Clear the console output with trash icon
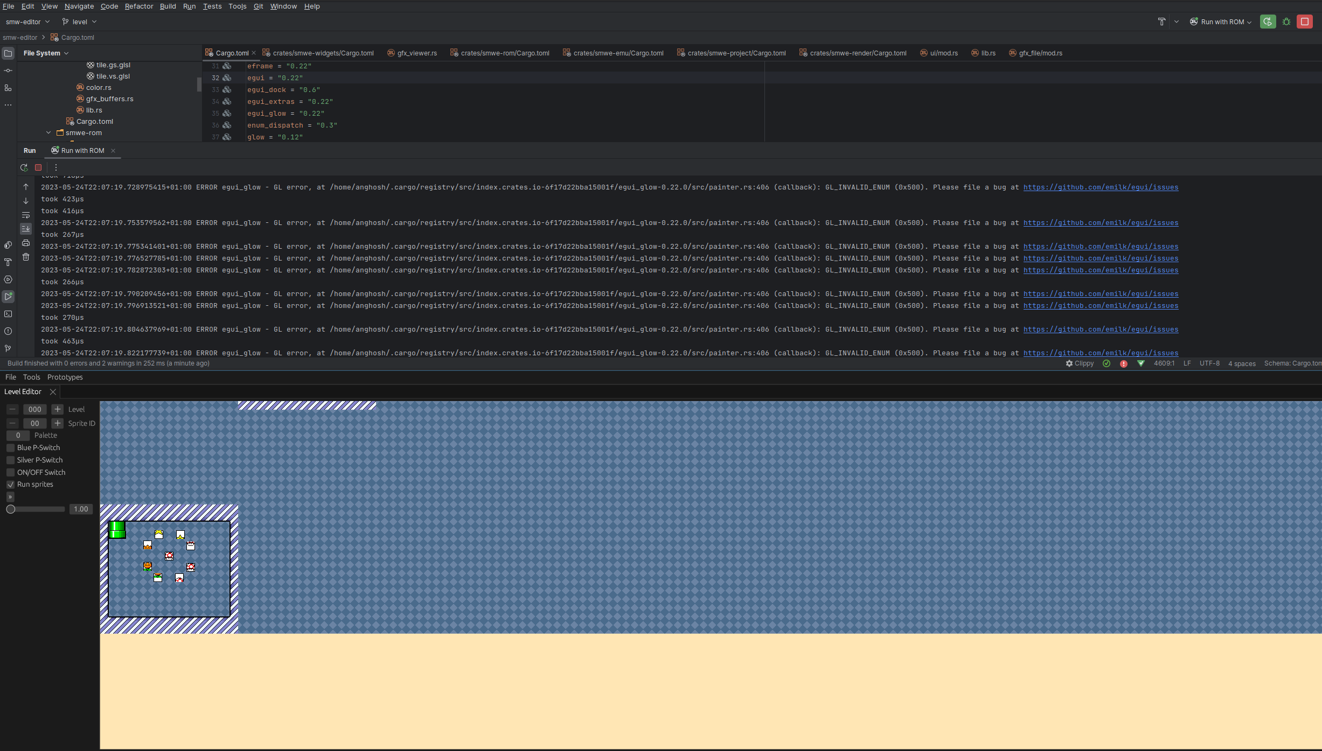This screenshot has width=1322, height=751. click(25, 257)
